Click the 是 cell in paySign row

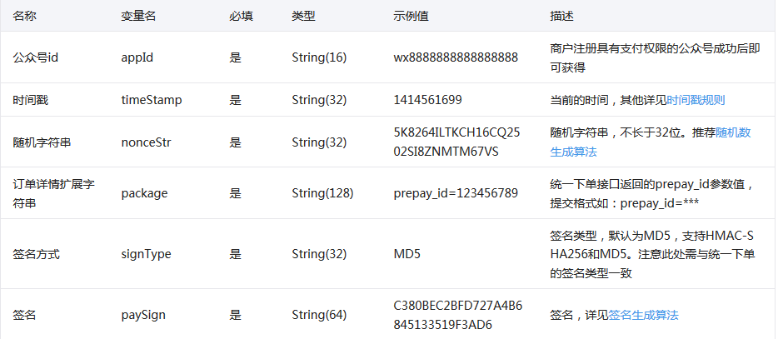235,315
